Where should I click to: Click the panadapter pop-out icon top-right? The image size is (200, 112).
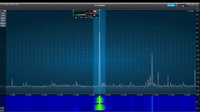[197, 8]
